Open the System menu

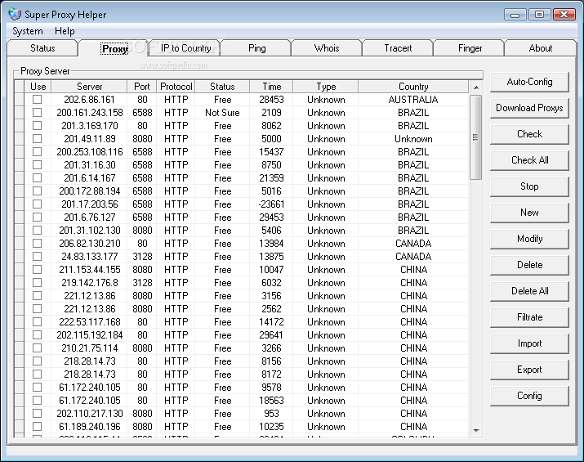(x=28, y=31)
